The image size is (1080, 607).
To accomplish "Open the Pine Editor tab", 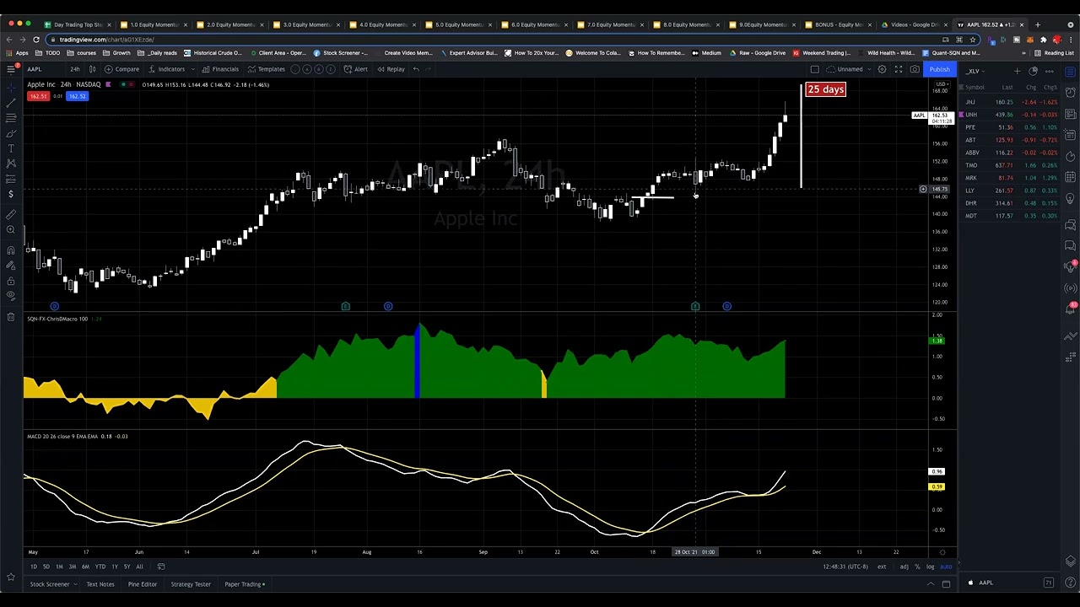I will (x=143, y=584).
